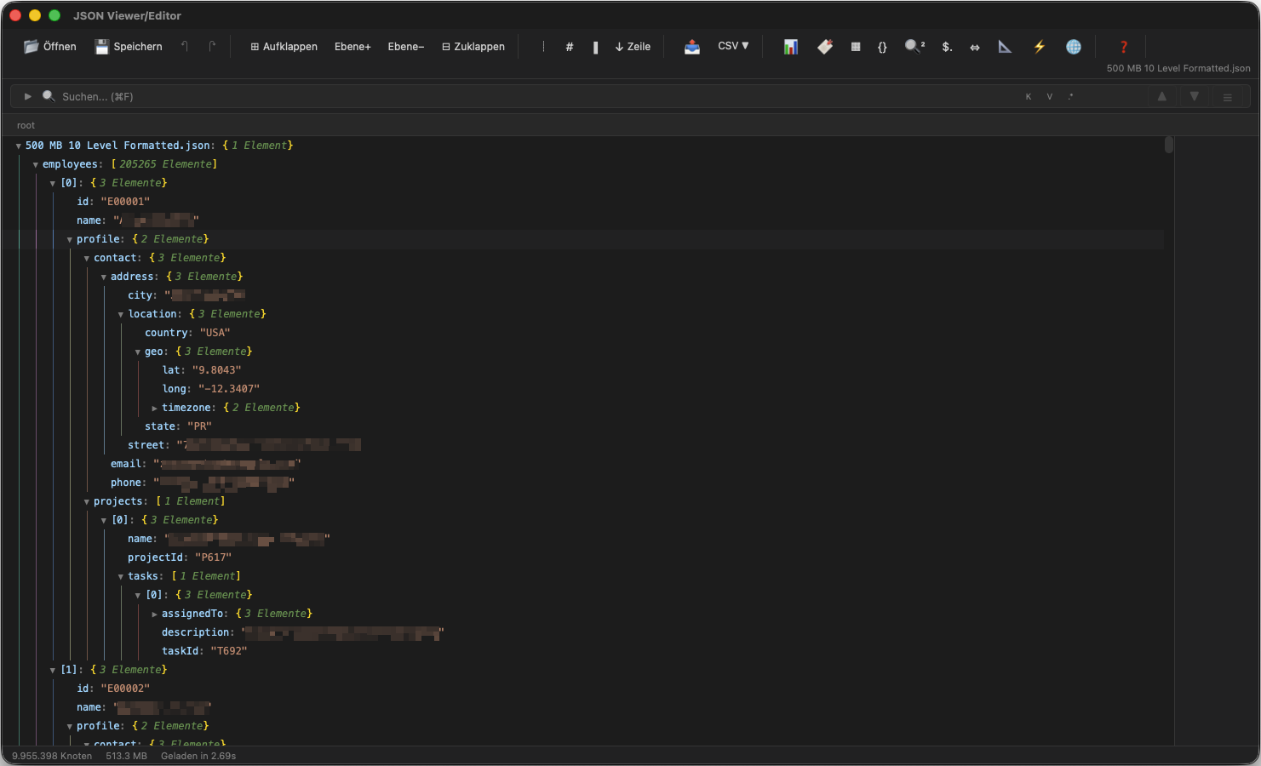Toggle the dotted indent guide icon
1261x766 pixels.
[543, 47]
